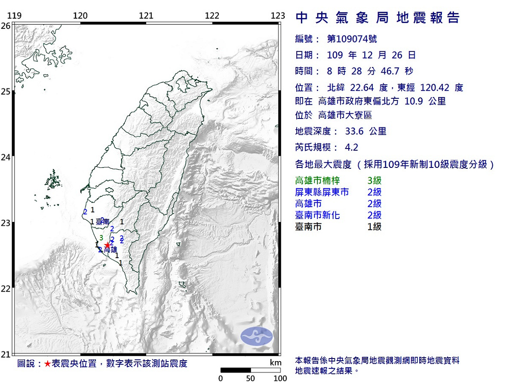Click the 各地最大震度 heading
Viewport: 516px width, 386px height.
[x=324, y=164]
